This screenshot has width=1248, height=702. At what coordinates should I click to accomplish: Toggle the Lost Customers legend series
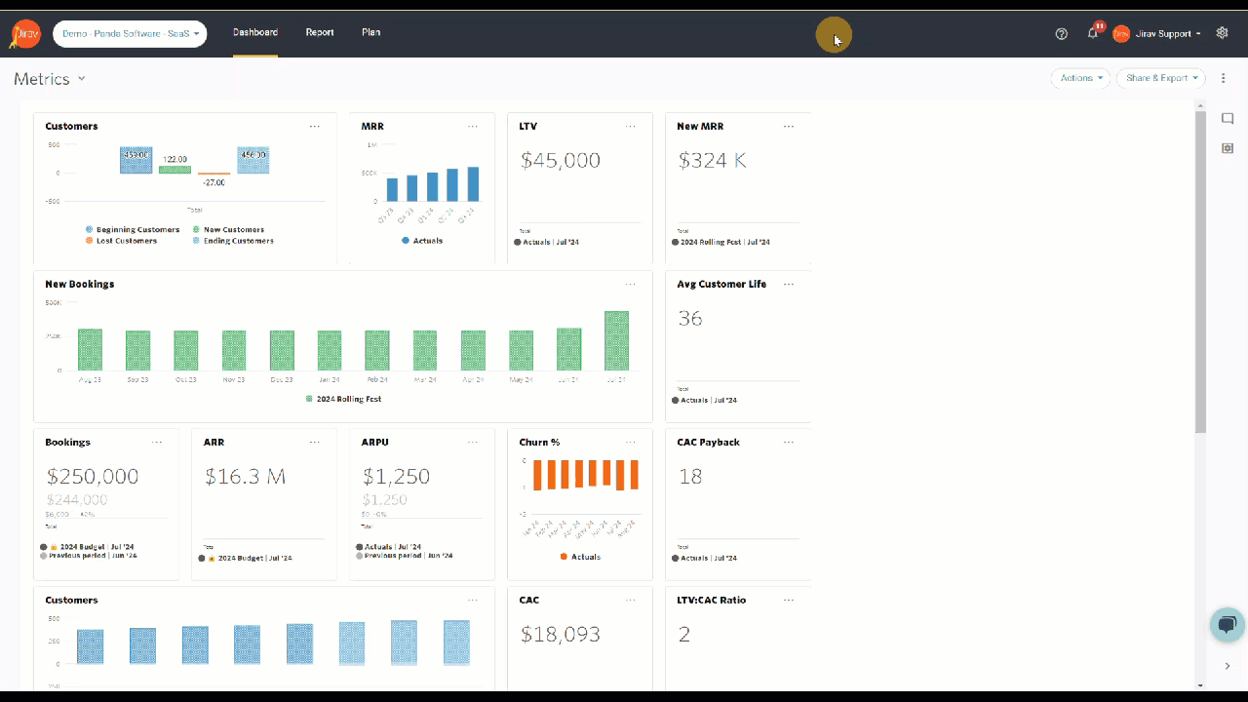point(126,241)
